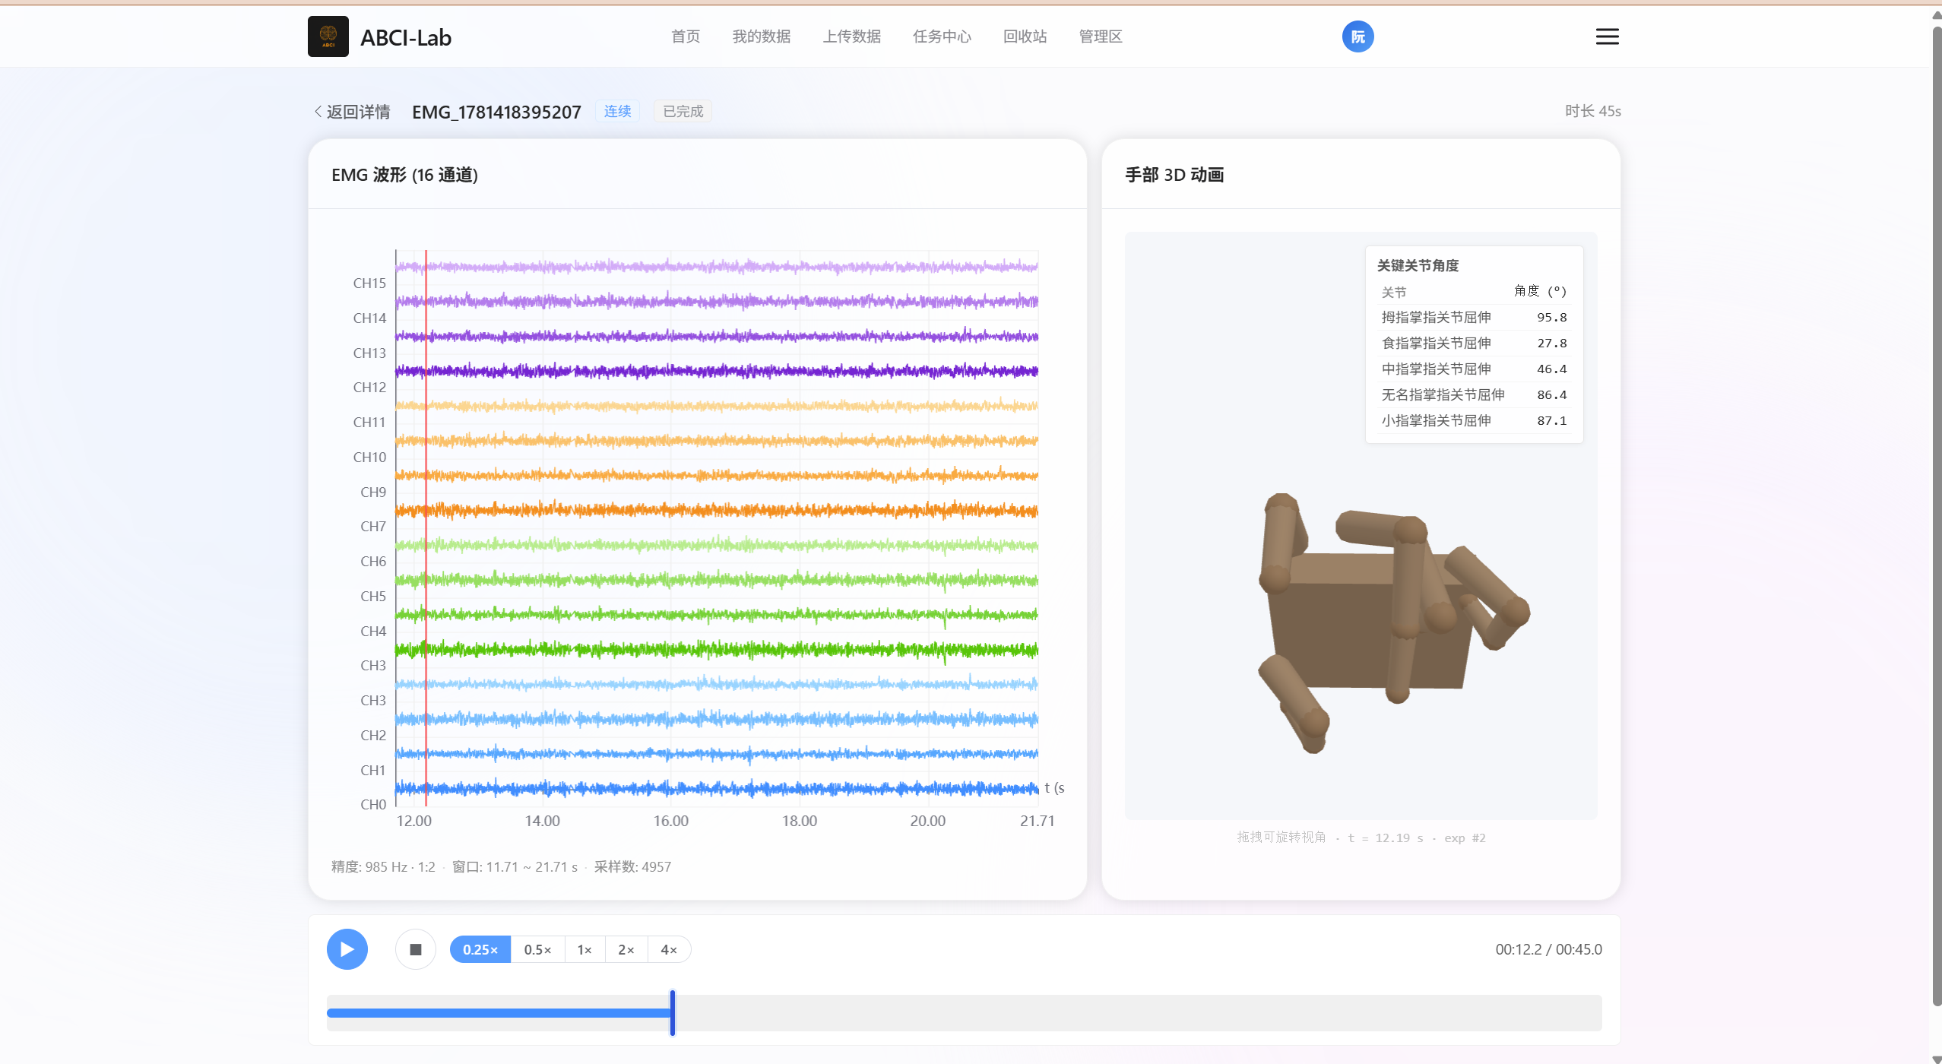Set playback speed to 1×
Screen dimensions: 1942x1064
[x=585, y=949]
